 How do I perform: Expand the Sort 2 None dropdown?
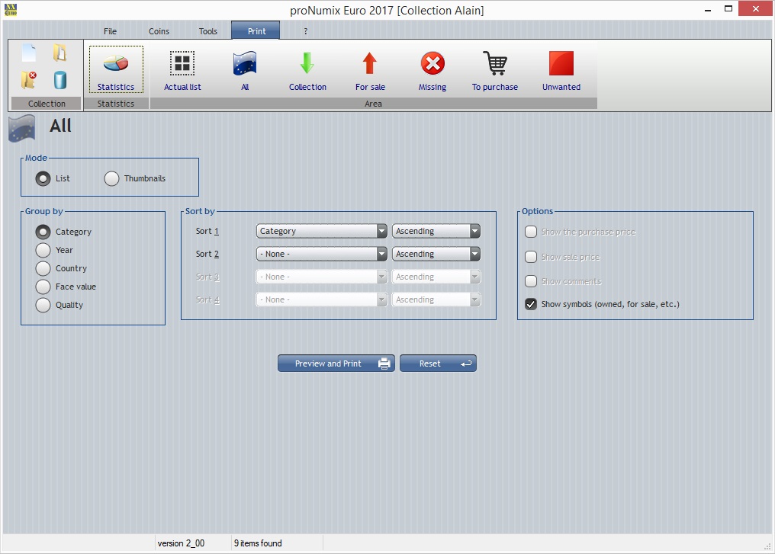(321, 254)
